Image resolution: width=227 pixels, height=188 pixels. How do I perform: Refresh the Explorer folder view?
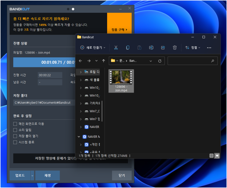click(x=160, y=61)
